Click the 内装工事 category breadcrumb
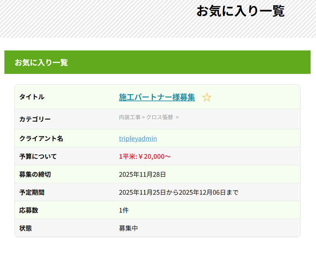Viewport: 316px width, 258px height. coord(130,117)
